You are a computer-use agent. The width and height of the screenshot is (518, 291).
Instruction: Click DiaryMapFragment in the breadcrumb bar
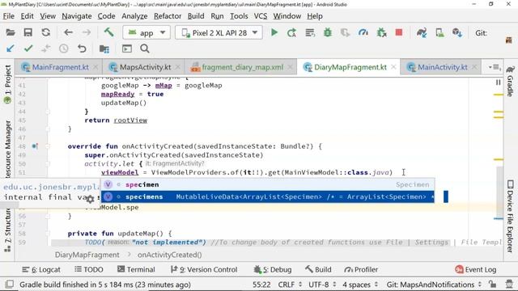point(87,255)
